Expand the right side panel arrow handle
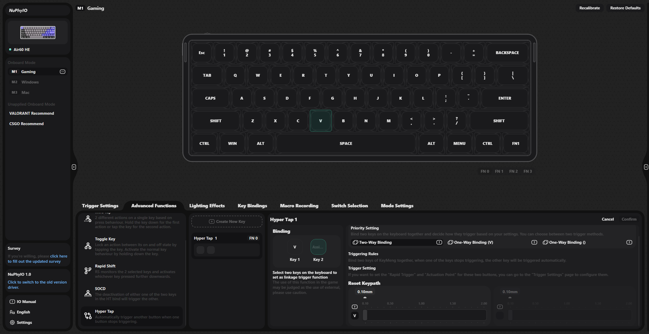The height and width of the screenshot is (334, 649). pyautogui.click(x=646, y=167)
